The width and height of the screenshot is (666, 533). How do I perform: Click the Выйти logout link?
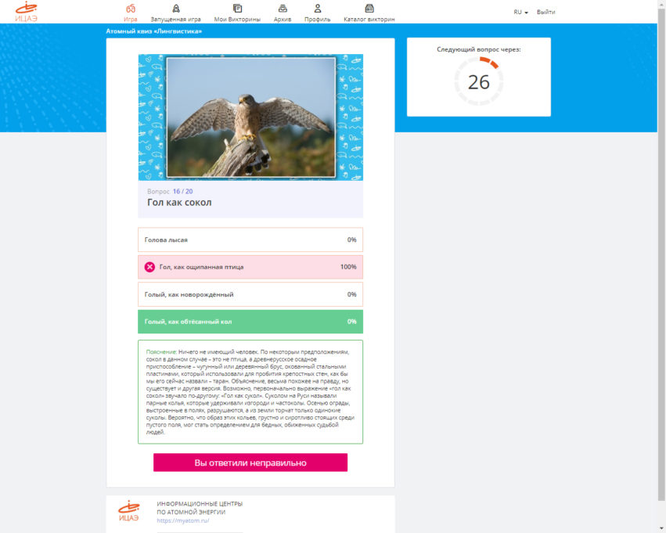545,13
